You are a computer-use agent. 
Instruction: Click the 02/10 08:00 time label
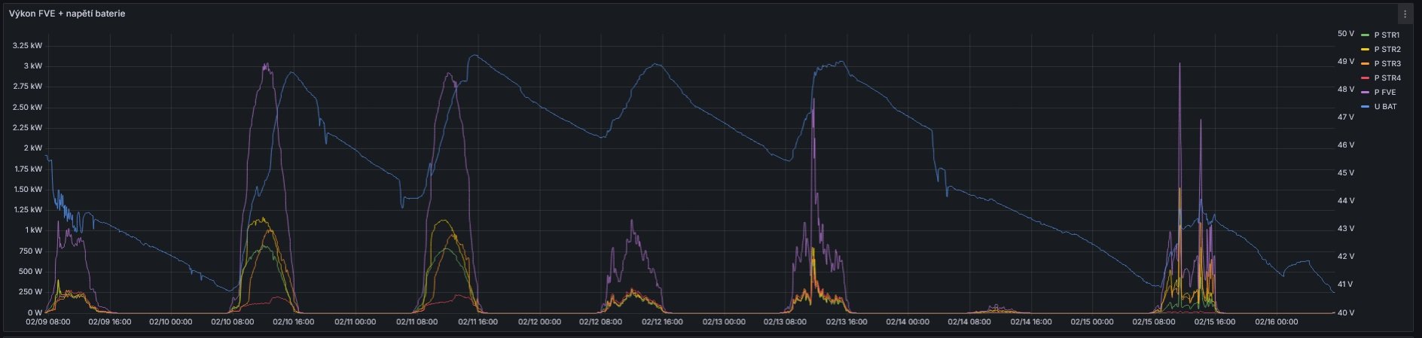(x=232, y=322)
